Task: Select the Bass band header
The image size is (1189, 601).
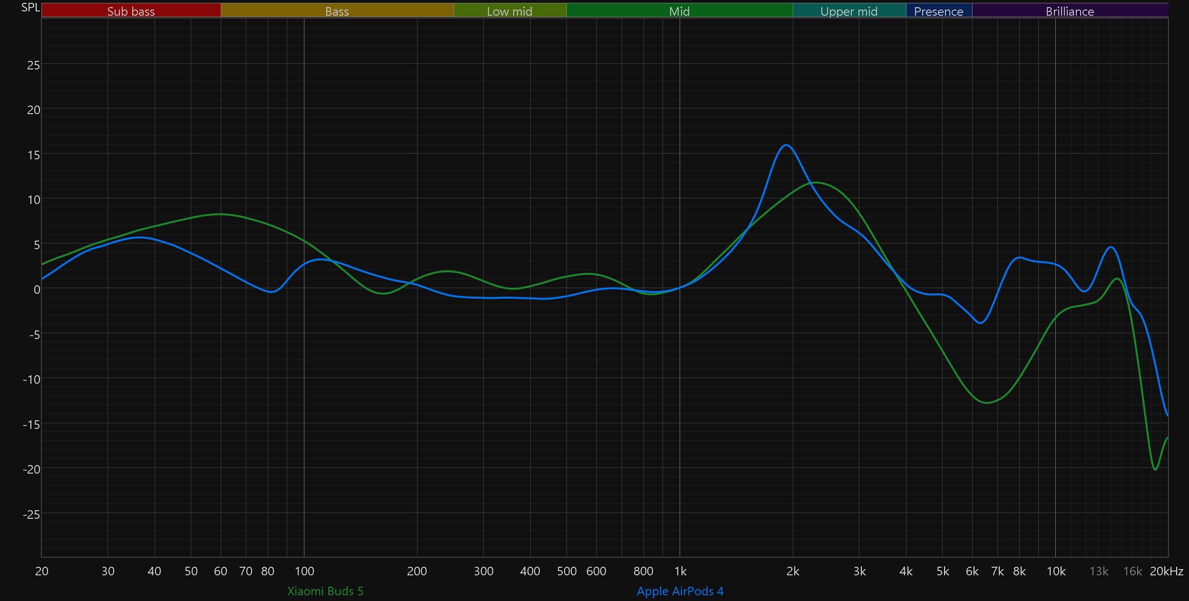Action: click(337, 10)
